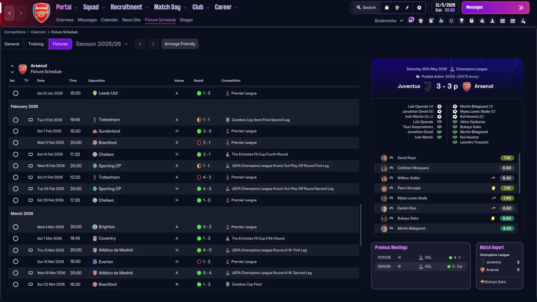Click the person icon next to David Raya

click(391, 158)
